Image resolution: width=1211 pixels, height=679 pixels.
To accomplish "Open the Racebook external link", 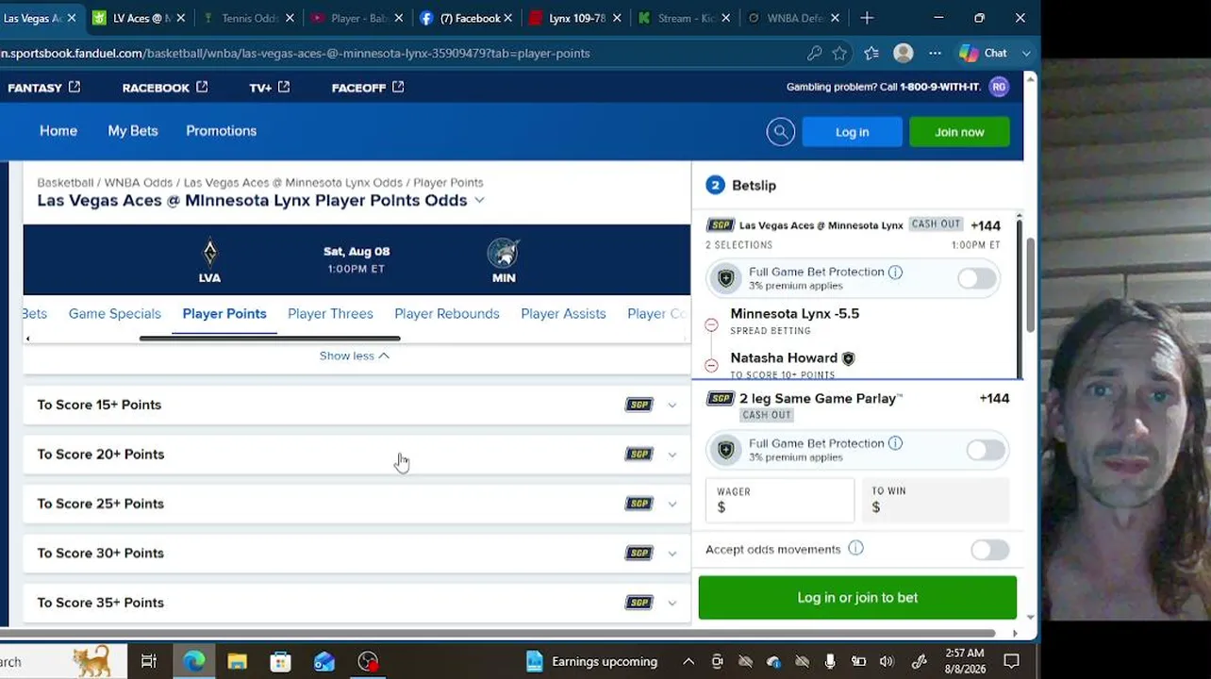I will click(x=165, y=88).
